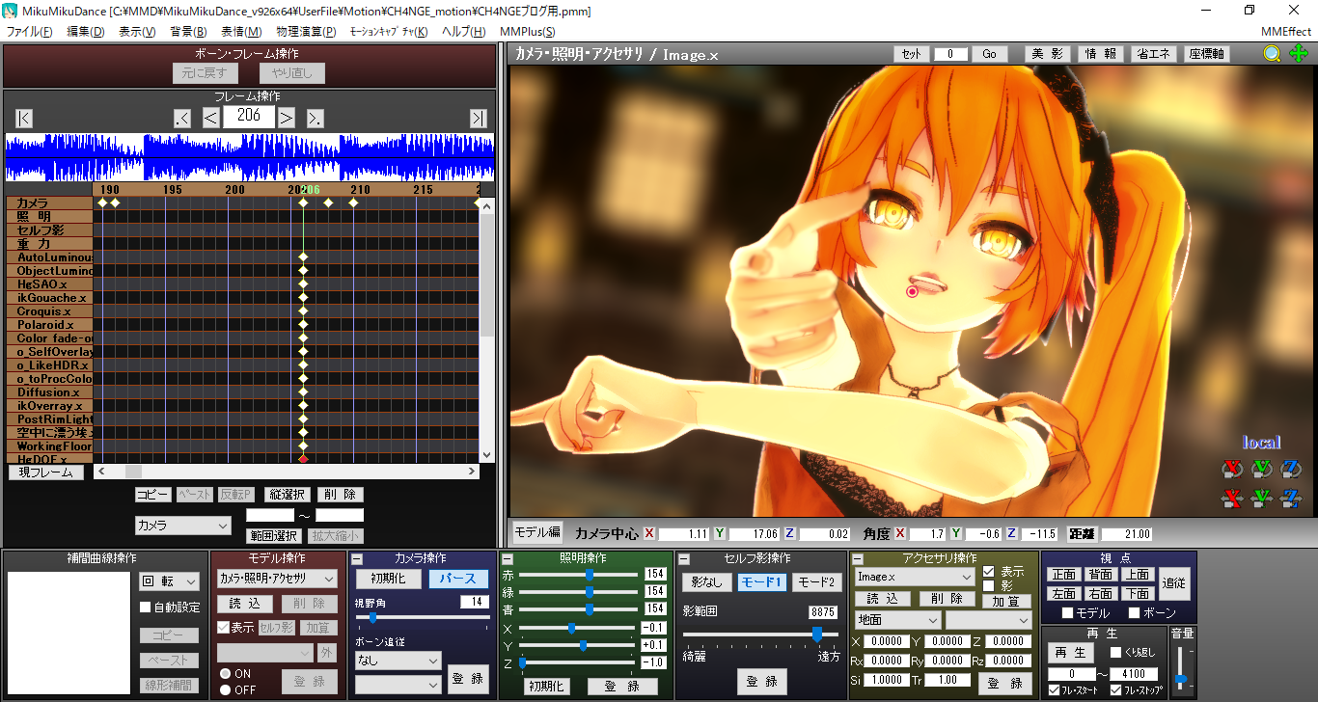Screen dimensions: 1318x702
Task: Click the 正面 front view button
Action: [x=1064, y=575]
